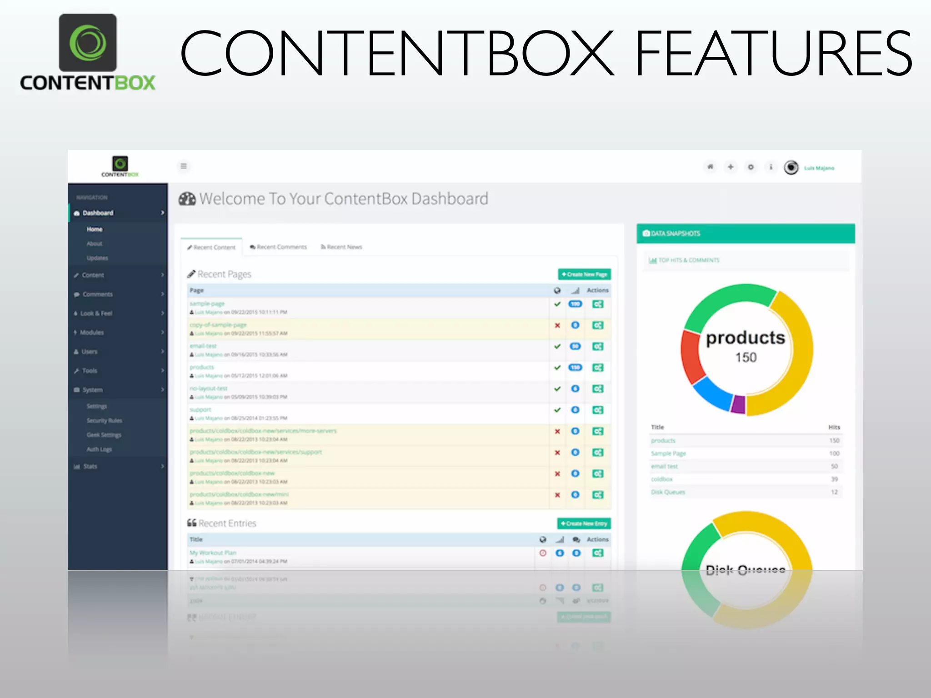Image resolution: width=931 pixels, height=698 pixels.
Task: Collapse the Dashboard navigation section
Action: coord(118,213)
